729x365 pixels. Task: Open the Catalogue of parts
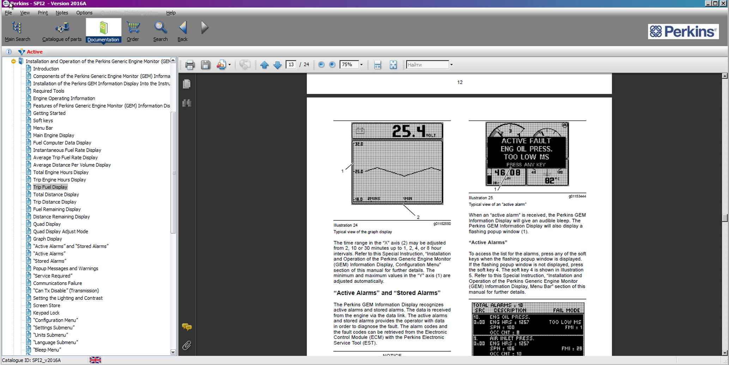coord(62,31)
